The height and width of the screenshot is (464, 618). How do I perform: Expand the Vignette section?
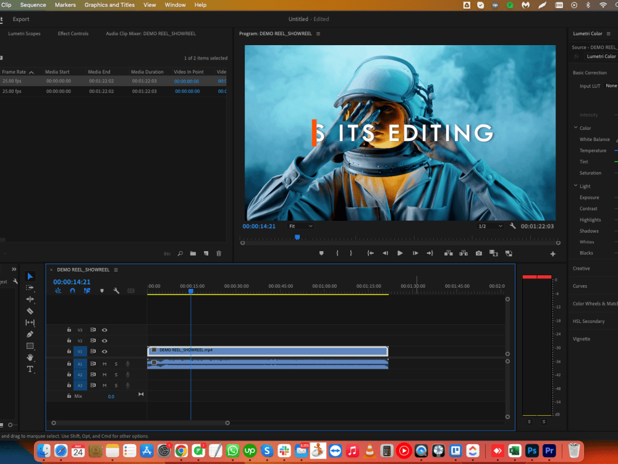pyautogui.click(x=582, y=339)
